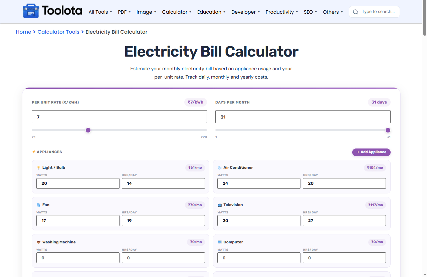Click the Washing Machine ₹0/mo badge
427x277 pixels.
196,242
